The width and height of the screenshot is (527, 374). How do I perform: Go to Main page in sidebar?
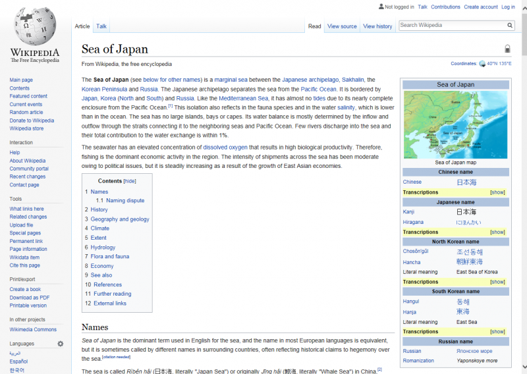tap(21, 80)
